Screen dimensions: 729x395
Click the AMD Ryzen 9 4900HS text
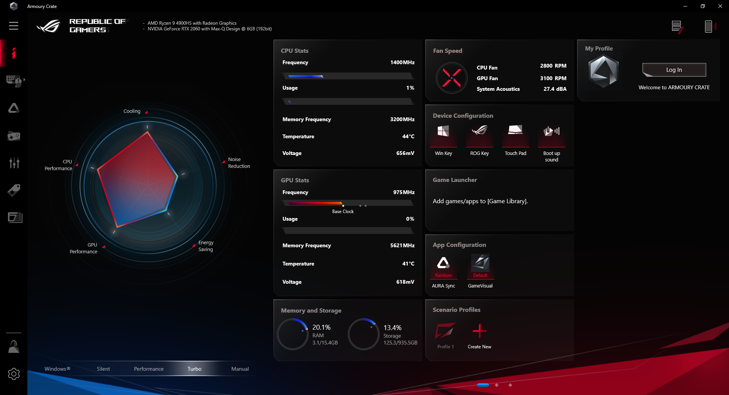pyautogui.click(x=192, y=23)
